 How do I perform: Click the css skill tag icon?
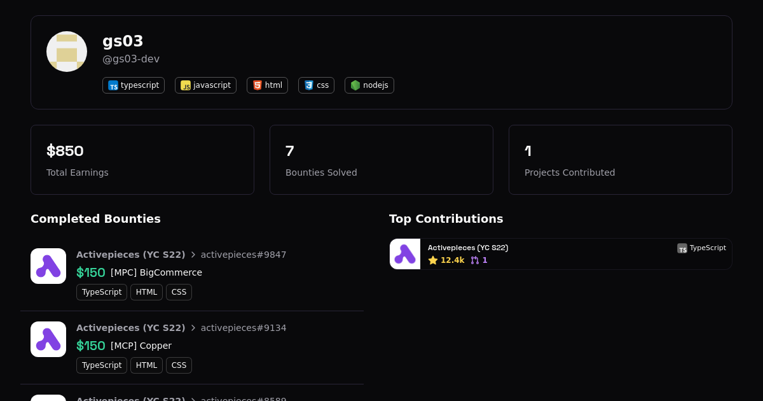click(x=309, y=85)
